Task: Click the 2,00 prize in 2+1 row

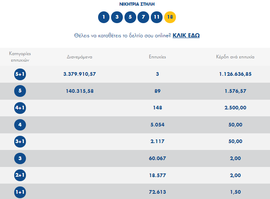Action: click(x=236, y=175)
